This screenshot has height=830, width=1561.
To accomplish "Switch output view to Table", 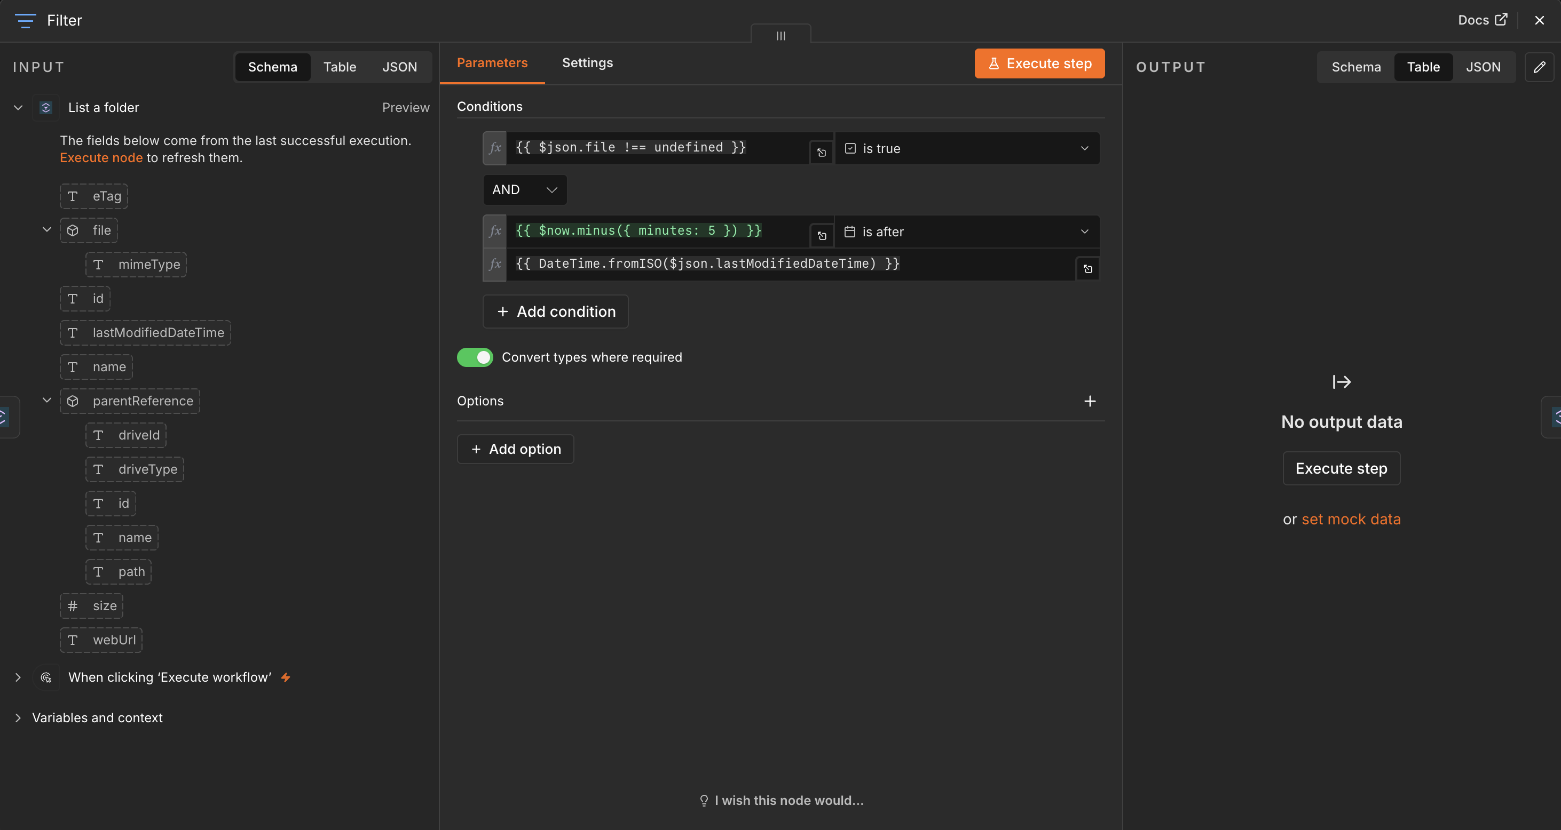I will click(1423, 67).
